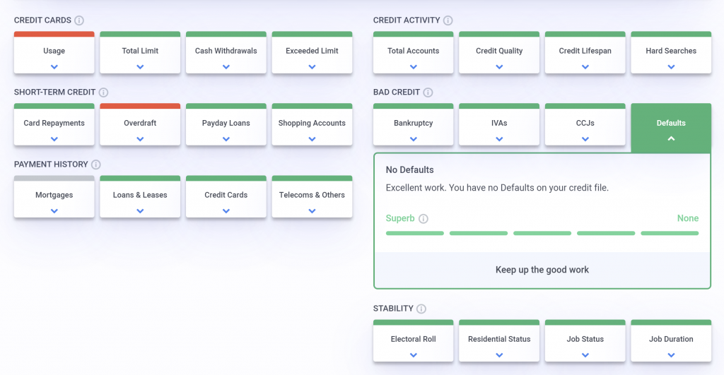This screenshot has width=724, height=375.
Task: Click info icon next to Superb rating
Action: tap(423, 219)
